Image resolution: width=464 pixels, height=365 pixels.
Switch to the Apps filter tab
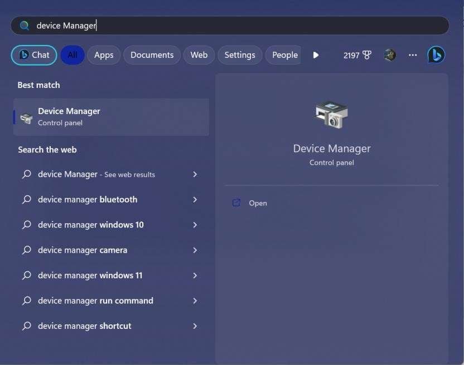(104, 55)
